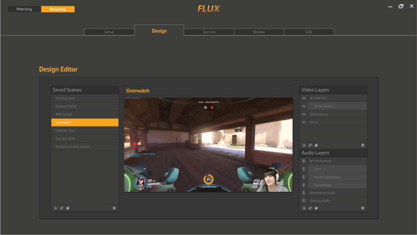This screenshot has width=417, height=235.
Task: Mute the Compressor filter
Action: [304, 185]
